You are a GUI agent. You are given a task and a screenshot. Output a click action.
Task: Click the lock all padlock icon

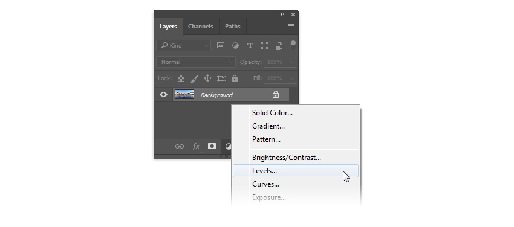pos(235,78)
